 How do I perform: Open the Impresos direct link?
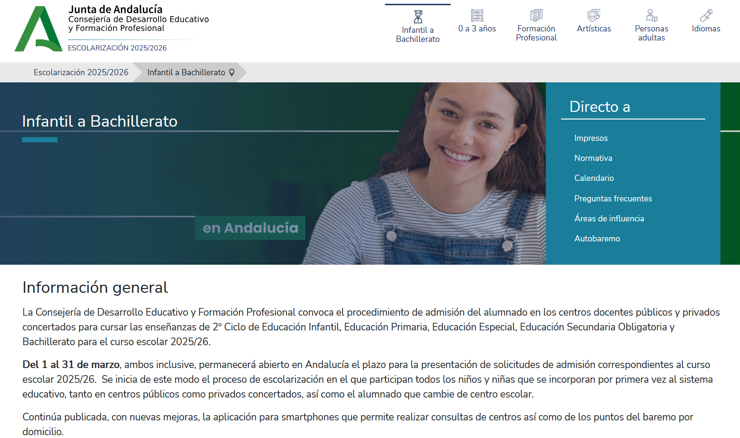click(x=591, y=138)
